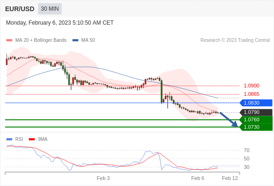Image resolution: width=274 pixels, height=186 pixels.
Task: Click the Feb 3 date axis label
Action: coord(103,178)
